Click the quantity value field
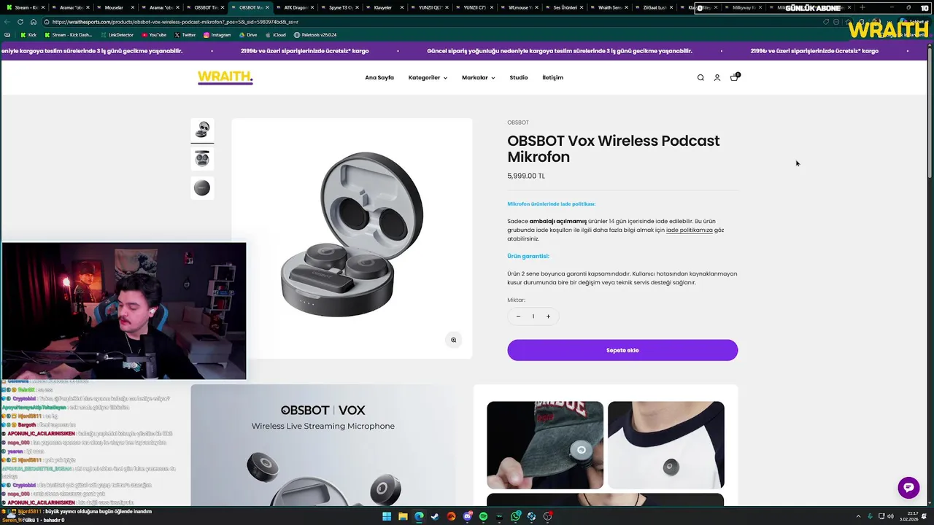 [x=533, y=316]
